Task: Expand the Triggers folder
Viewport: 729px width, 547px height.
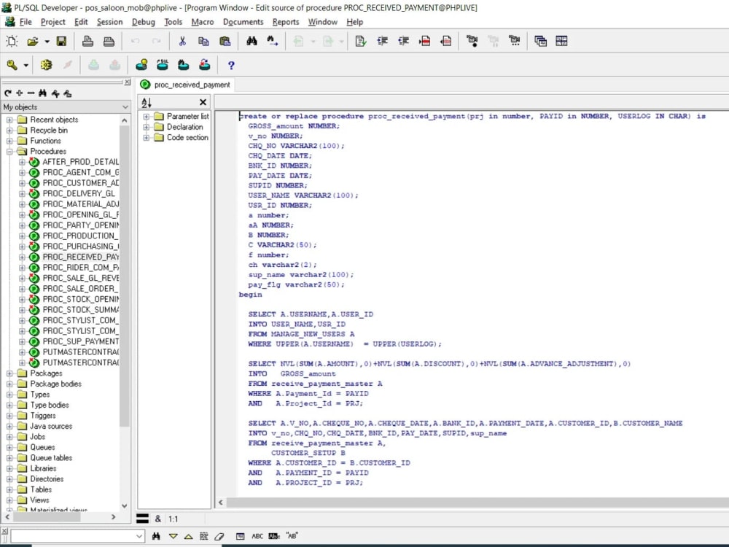Action: pos(9,416)
